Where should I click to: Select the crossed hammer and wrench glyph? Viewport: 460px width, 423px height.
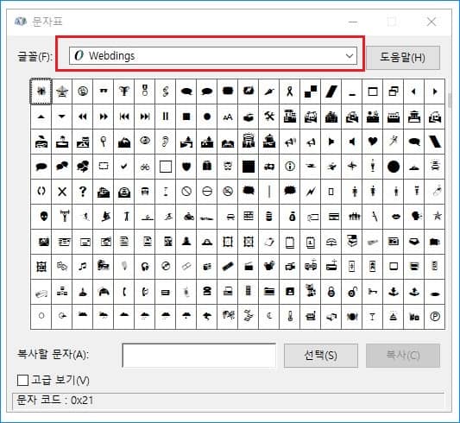[x=269, y=117]
